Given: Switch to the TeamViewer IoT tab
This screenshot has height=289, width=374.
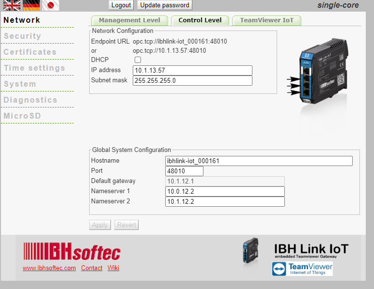Looking at the screenshot, I should [x=266, y=20].
